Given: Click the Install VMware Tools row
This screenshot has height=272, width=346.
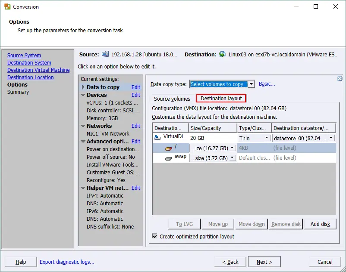Looking at the screenshot, I should (x=113, y=164).
